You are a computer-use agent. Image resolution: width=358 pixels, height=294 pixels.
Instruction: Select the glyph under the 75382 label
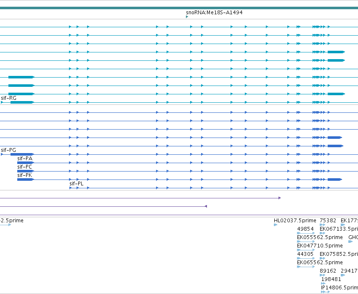point(322,225)
